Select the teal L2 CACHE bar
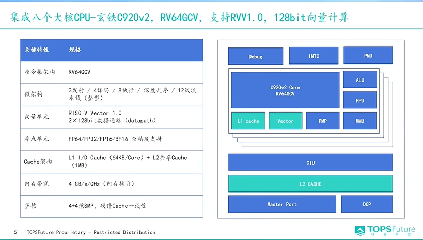This screenshot has height=240, width=423. (310, 184)
